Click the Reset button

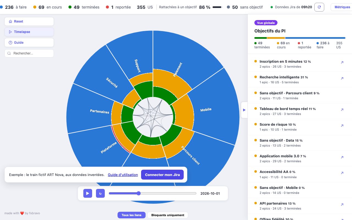[x=29, y=21]
